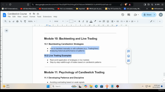Screen dimensions: 165x92
Task: Open the Imported bookmarks folder
Action: click(x=80, y=9)
